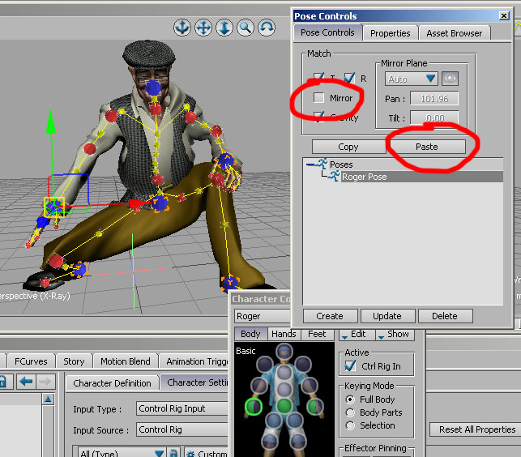Click the Custom button with gear icon
The width and height of the screenshot is (521, 457).
click(x=207, y=454)
